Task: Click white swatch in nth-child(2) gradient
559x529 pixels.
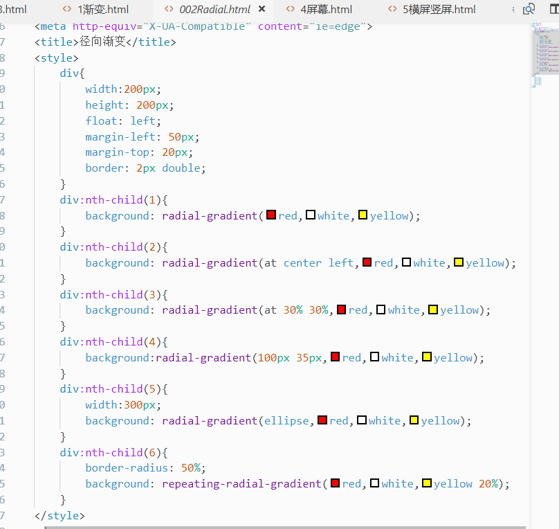Action: (x=406, y=262)
